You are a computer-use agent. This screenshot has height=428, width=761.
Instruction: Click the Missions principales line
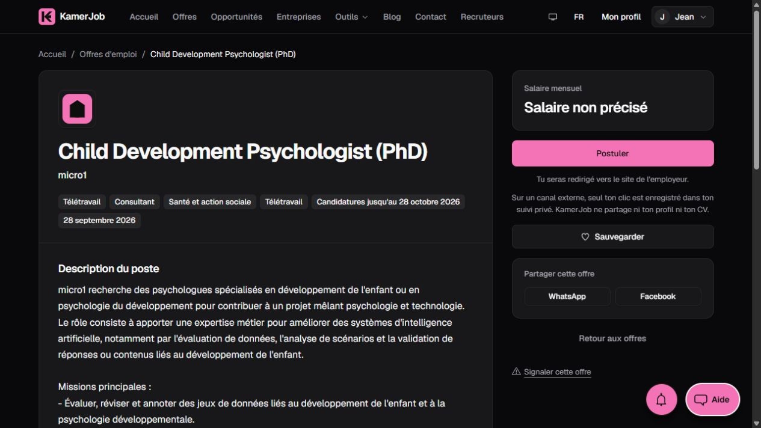[105, 387]
